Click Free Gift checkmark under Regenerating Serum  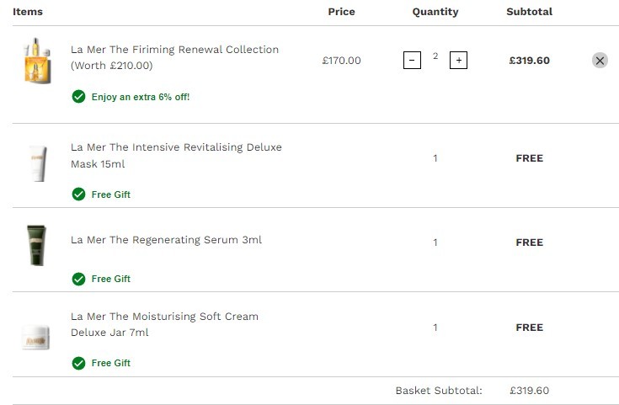click(78, 279)
